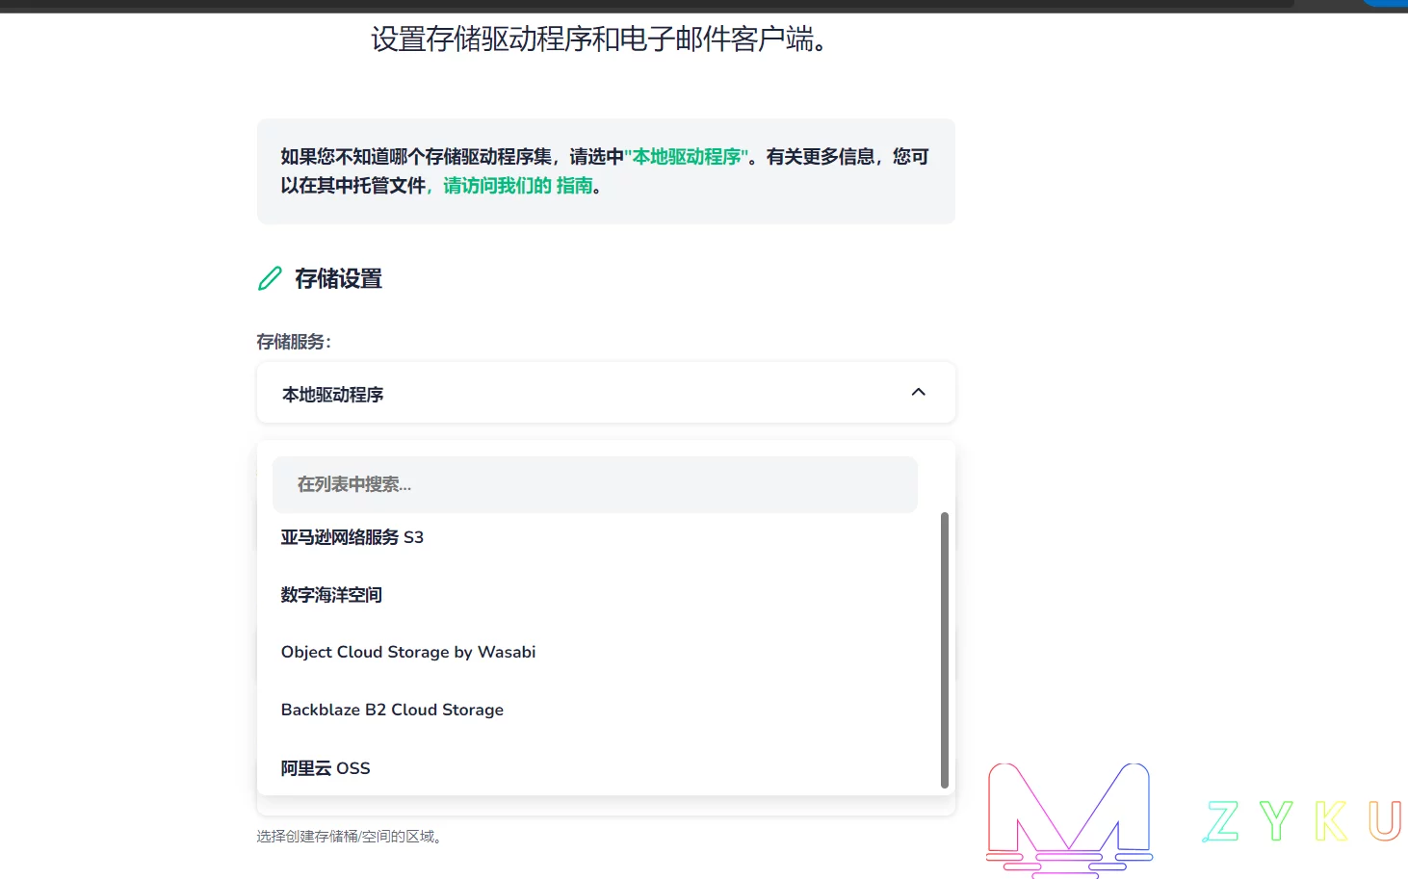The width and height of the screenshot is (1408, 879).
Task: Click the 存储服务 field label
Action: (294, 342)
